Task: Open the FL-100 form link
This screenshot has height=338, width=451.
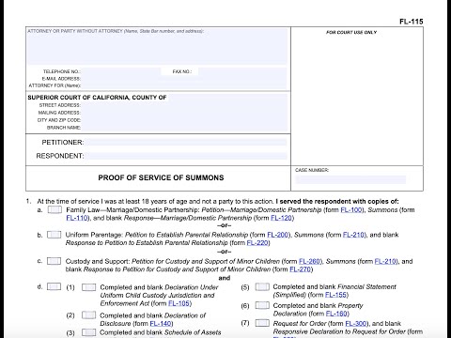Action: pyautogui.click(x=351, y=210)
